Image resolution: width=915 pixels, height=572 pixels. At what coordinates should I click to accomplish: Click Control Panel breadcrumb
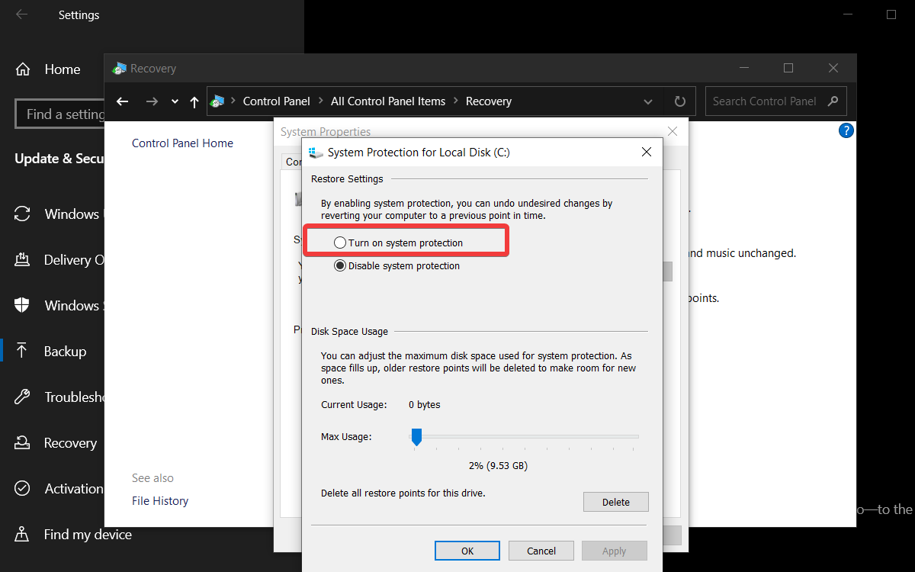tap(277, 101)
